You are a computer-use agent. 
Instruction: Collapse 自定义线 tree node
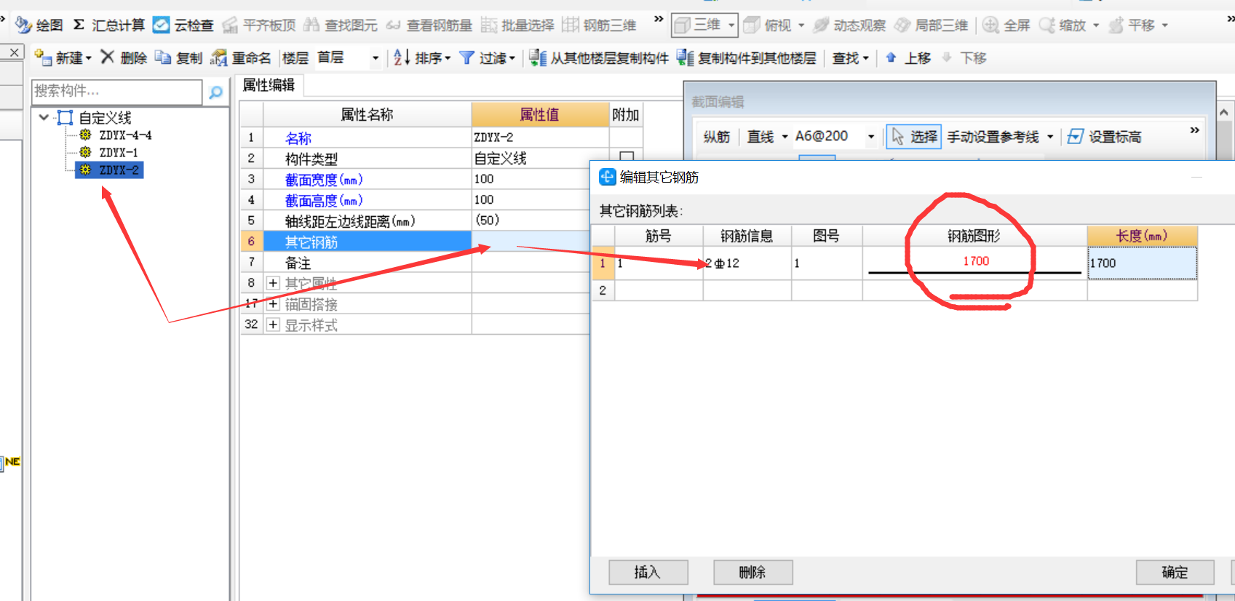tap(44, 117)
